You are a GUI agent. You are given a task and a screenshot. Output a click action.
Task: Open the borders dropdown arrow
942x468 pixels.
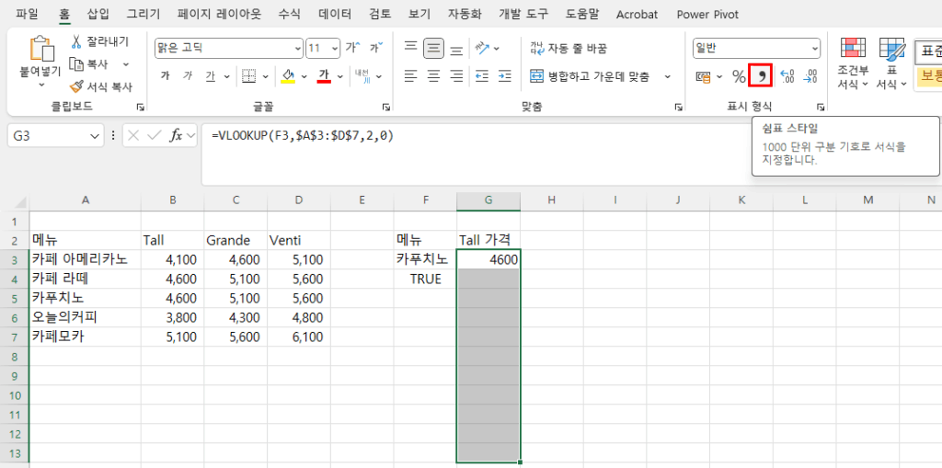tap(265, 76)
